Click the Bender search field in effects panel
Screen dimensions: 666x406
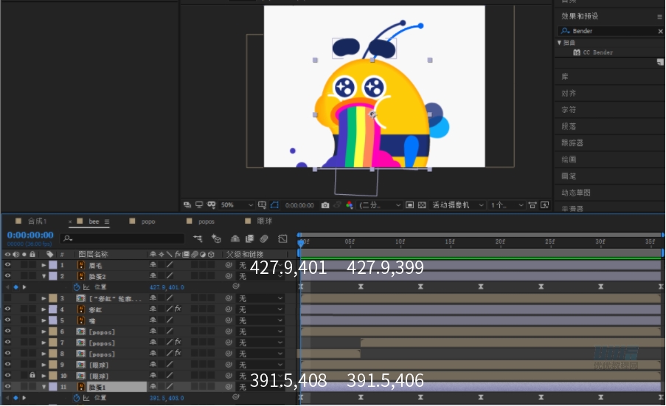[609, 30]
